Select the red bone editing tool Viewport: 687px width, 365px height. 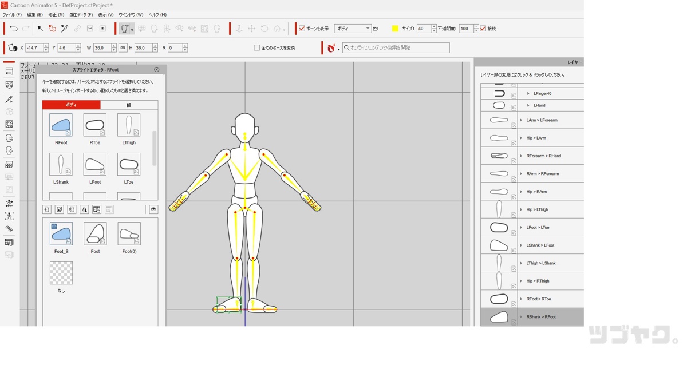coord(52,29)
